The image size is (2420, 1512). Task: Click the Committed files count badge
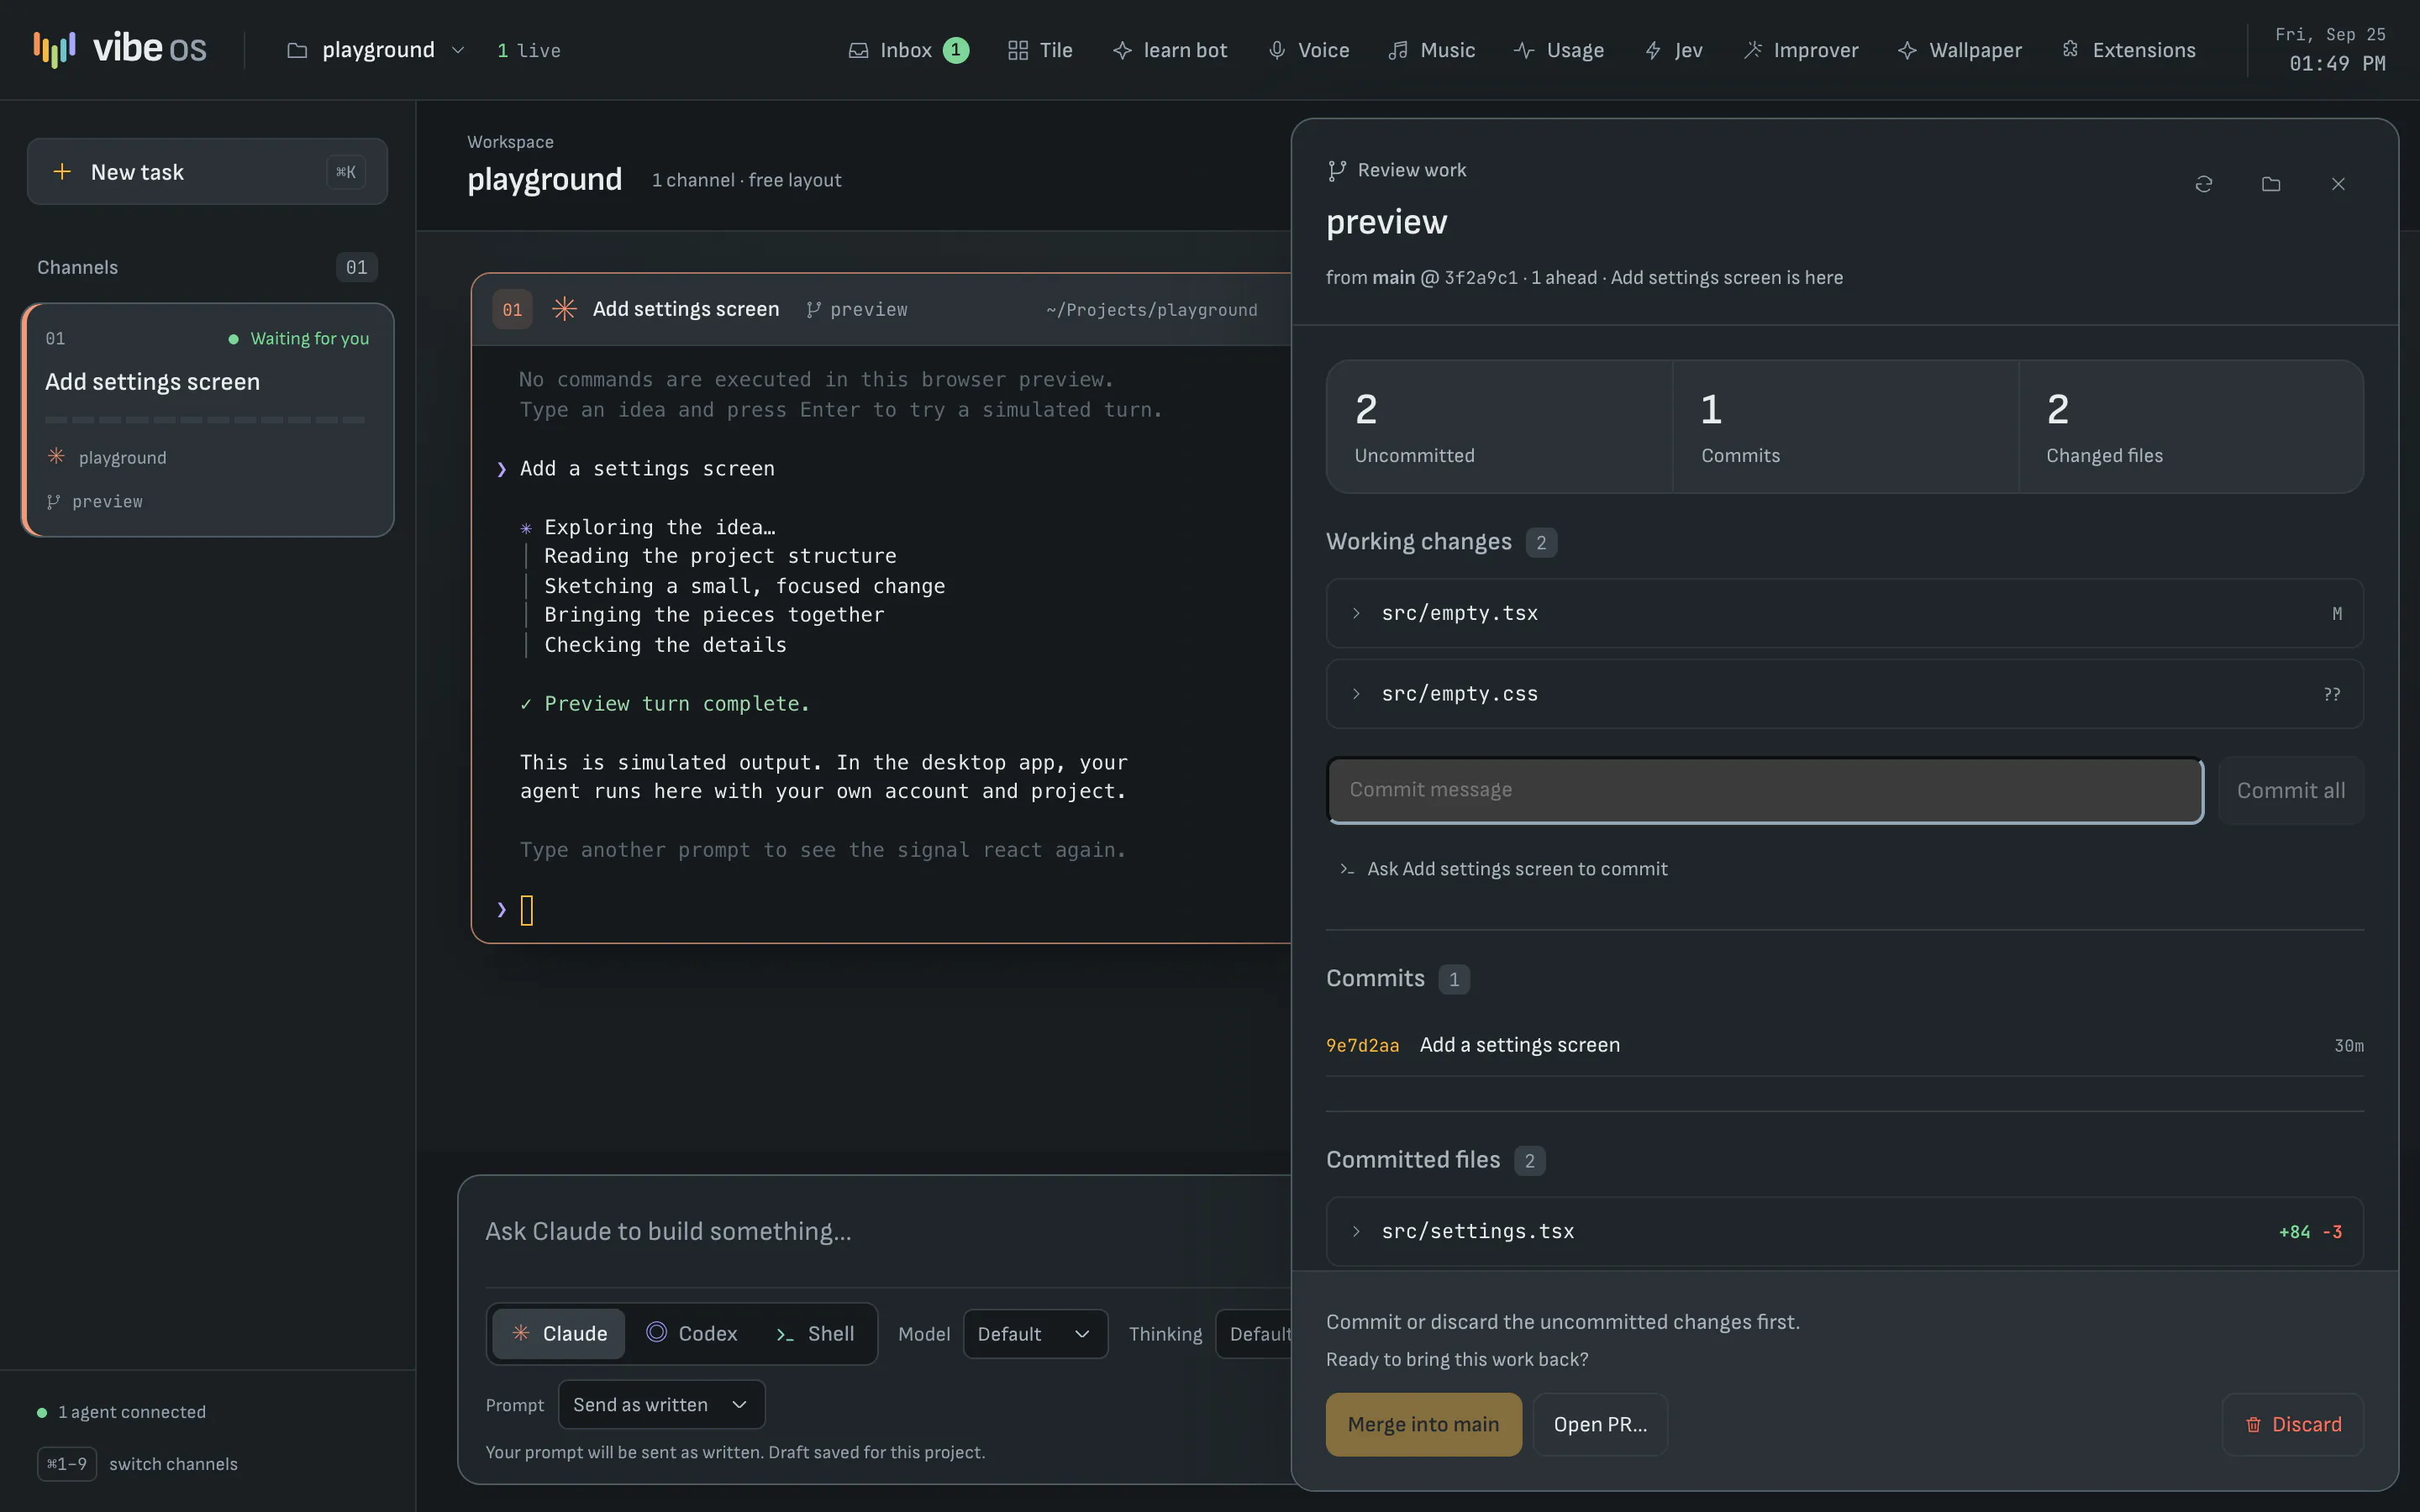coord(1529,1161)
